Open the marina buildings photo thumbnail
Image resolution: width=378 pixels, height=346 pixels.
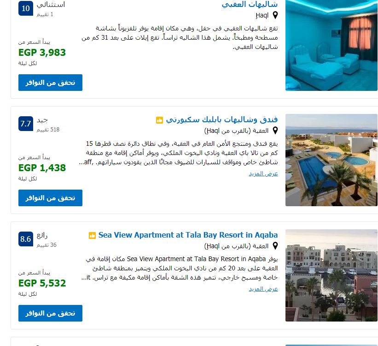[x=331, y=275]
